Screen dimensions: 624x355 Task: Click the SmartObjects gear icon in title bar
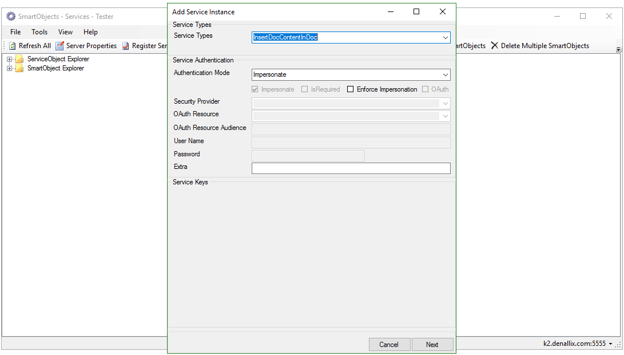[11, 16]
